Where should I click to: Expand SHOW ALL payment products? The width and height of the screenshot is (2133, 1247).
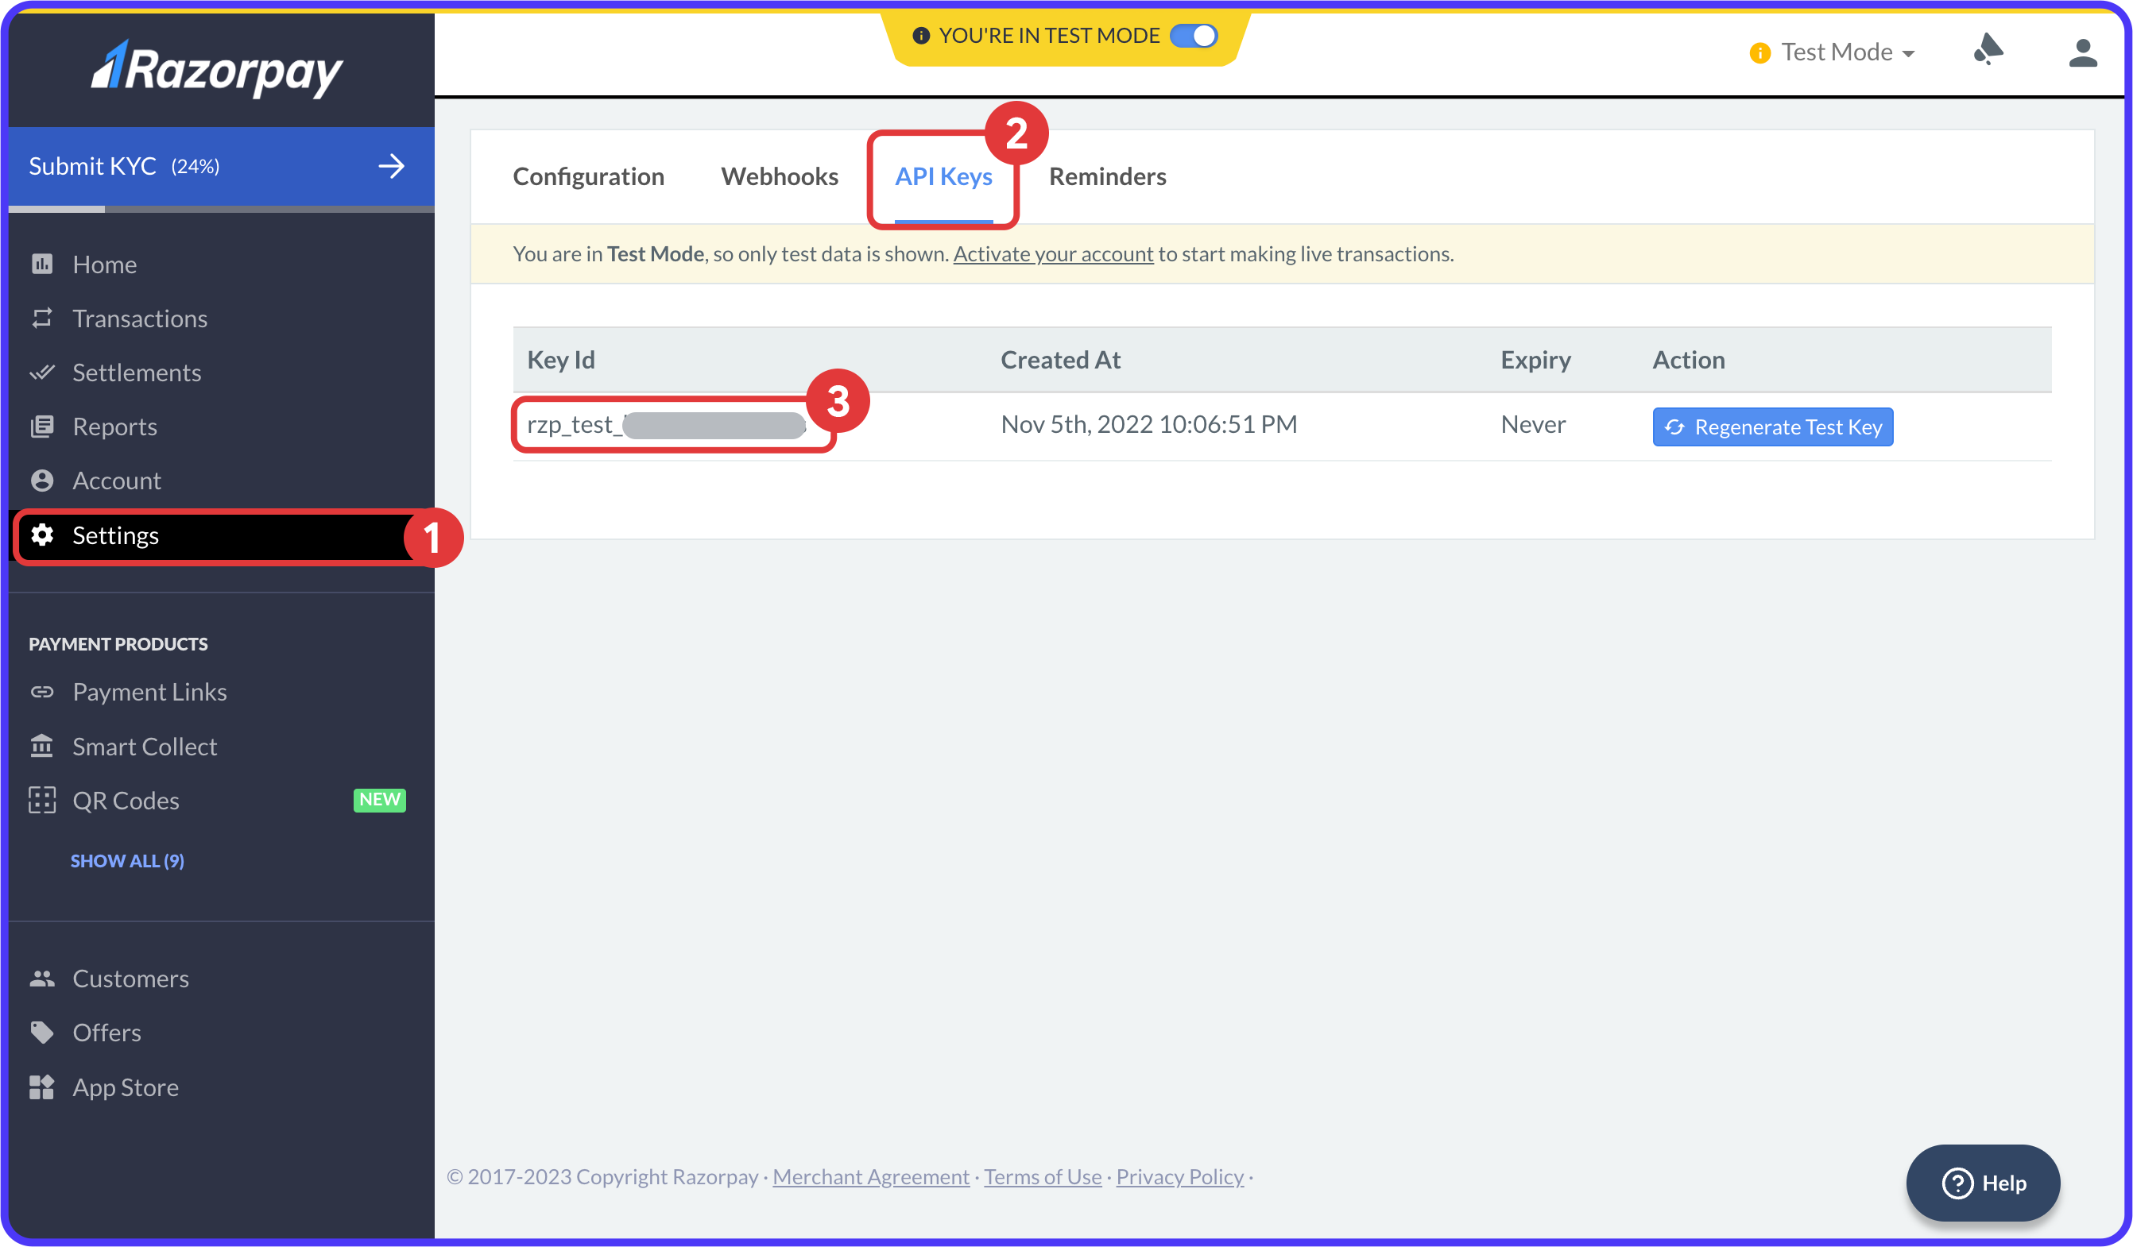point(127,860)
